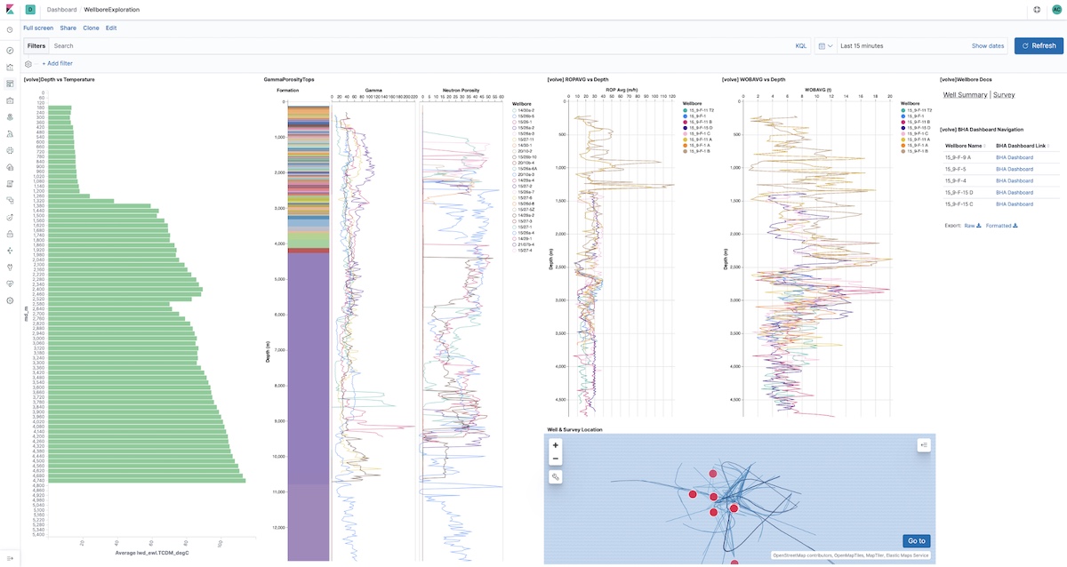Screen dimensions: 1067x567
Task: Open the Last 15 minutes time picker
Action: click(x=862, y=45)
